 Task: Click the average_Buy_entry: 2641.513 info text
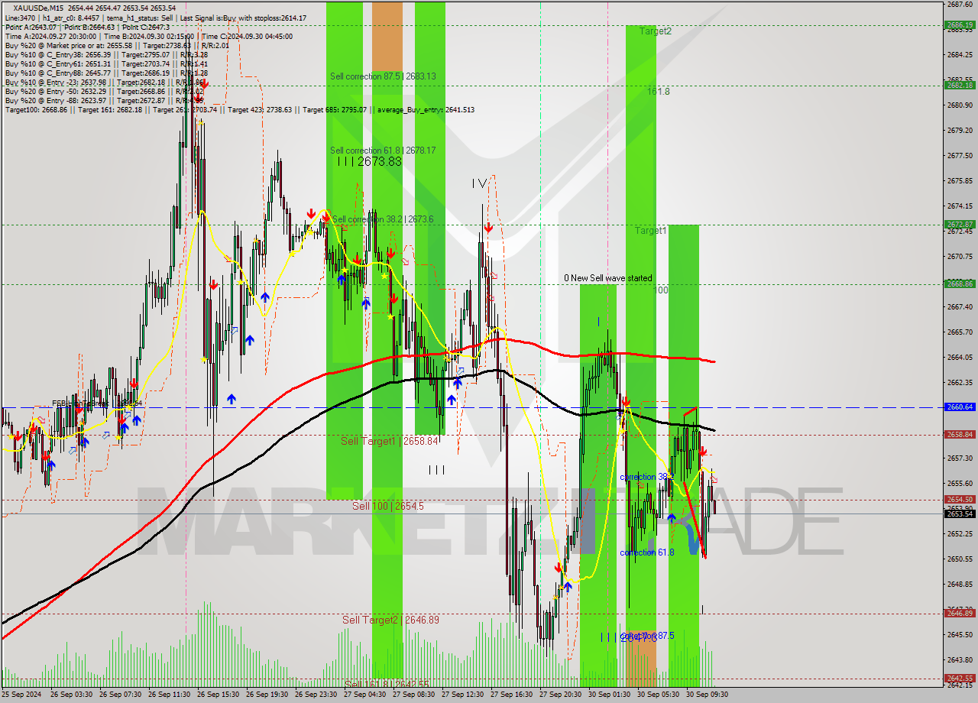click(x=424, y=109)
